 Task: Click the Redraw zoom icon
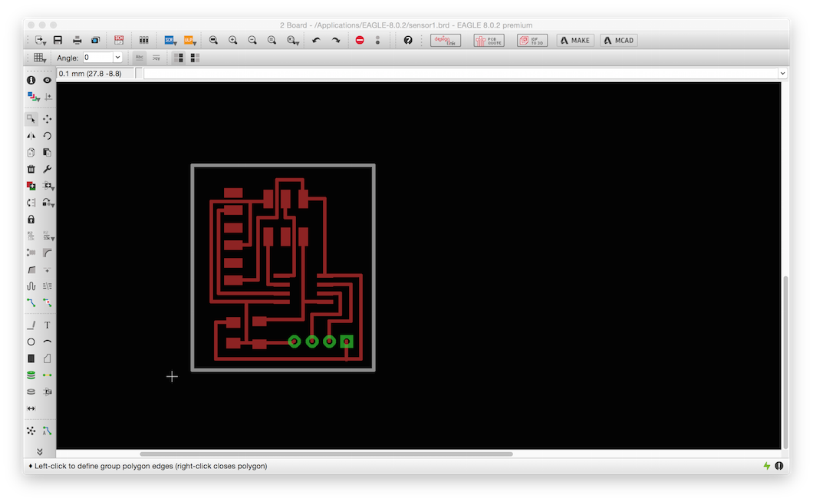pyautogui.click(x=272, y=41)
